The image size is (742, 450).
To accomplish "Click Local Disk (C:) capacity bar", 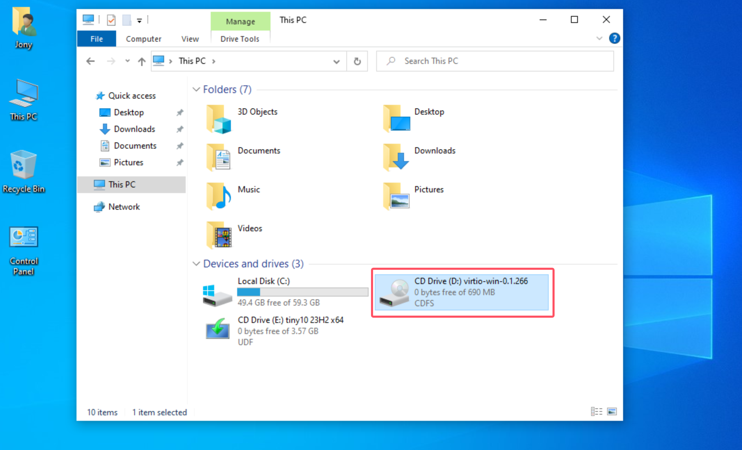I will (x=303, y=292).
